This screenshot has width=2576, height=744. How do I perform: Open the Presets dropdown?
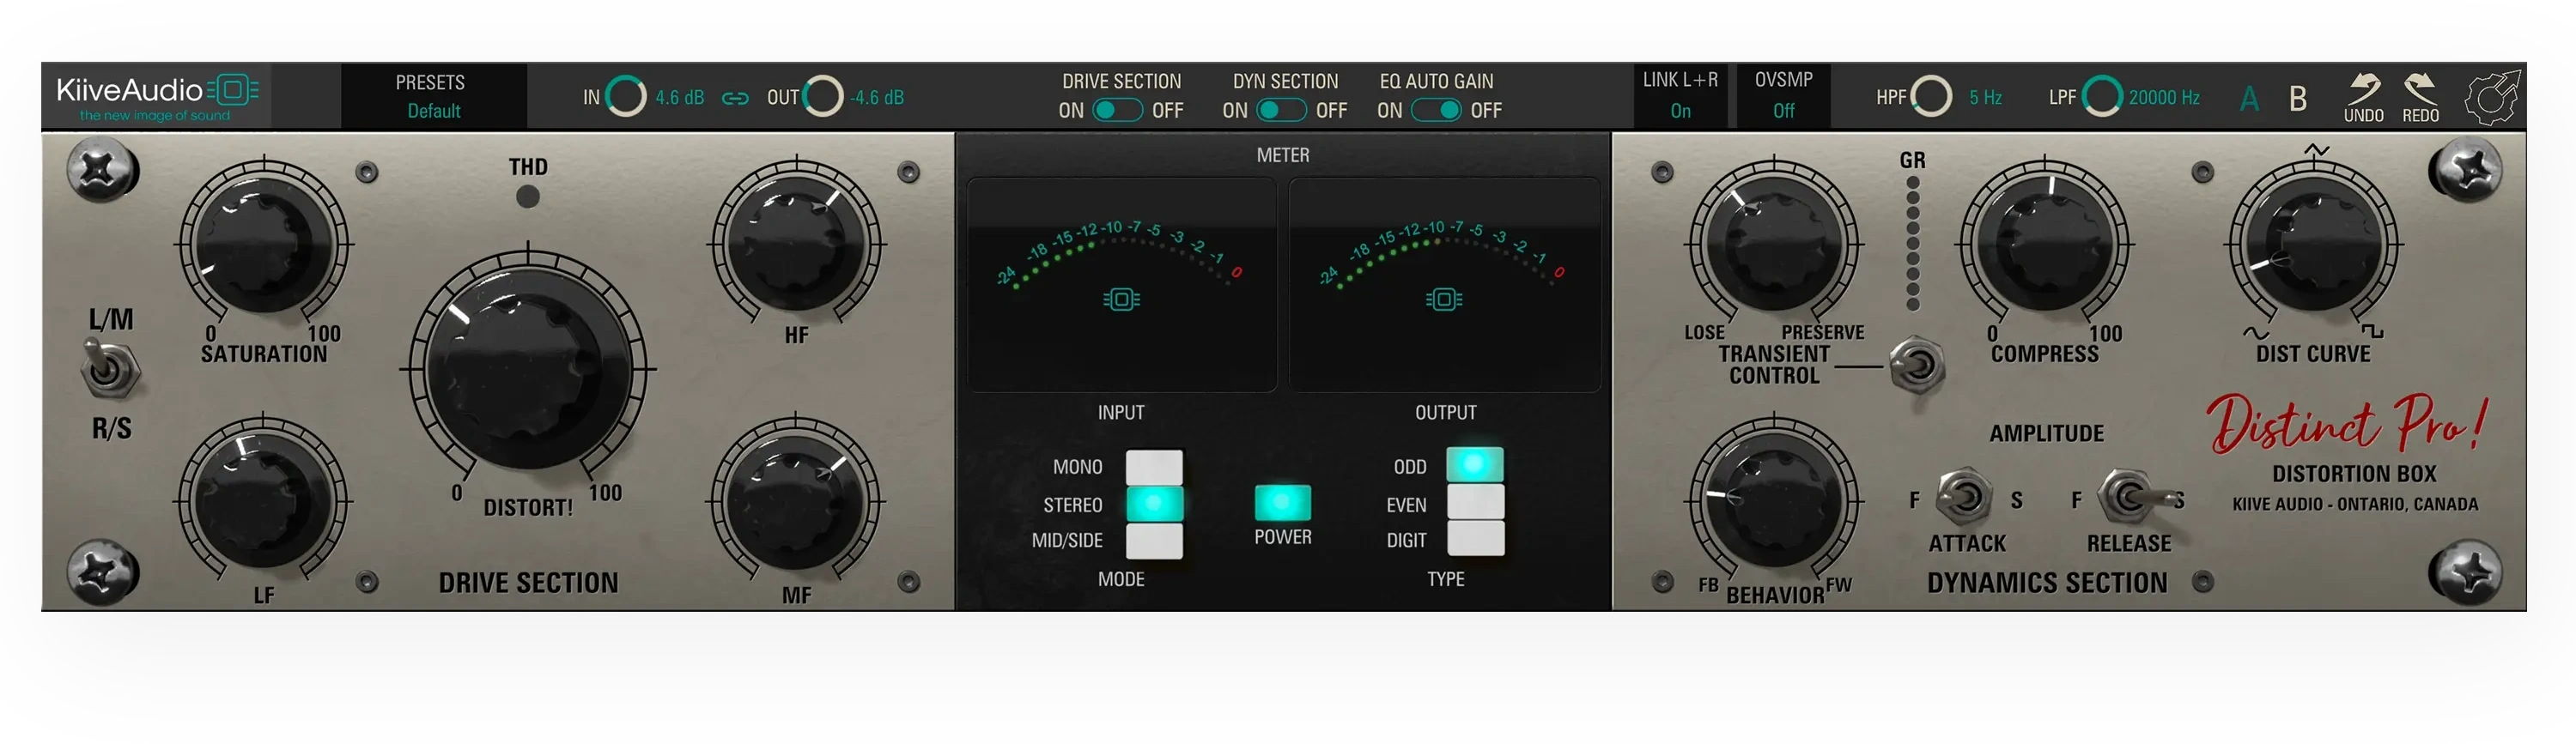tap(433, 96)
